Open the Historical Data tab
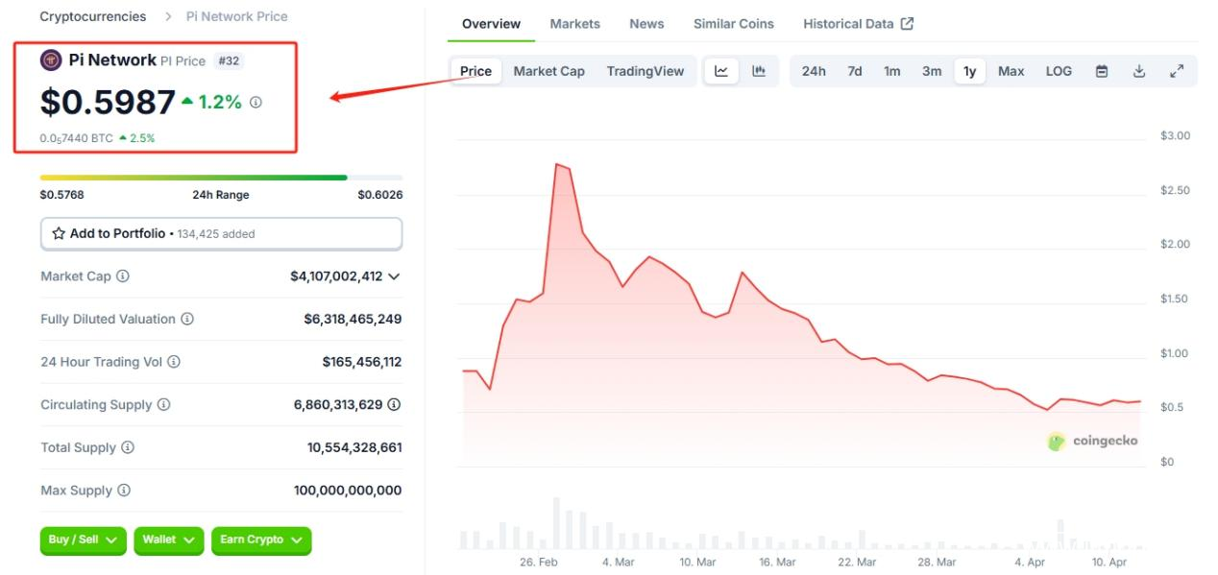The height and width of the screenshot is (575, 1218). tap(858, 24)
